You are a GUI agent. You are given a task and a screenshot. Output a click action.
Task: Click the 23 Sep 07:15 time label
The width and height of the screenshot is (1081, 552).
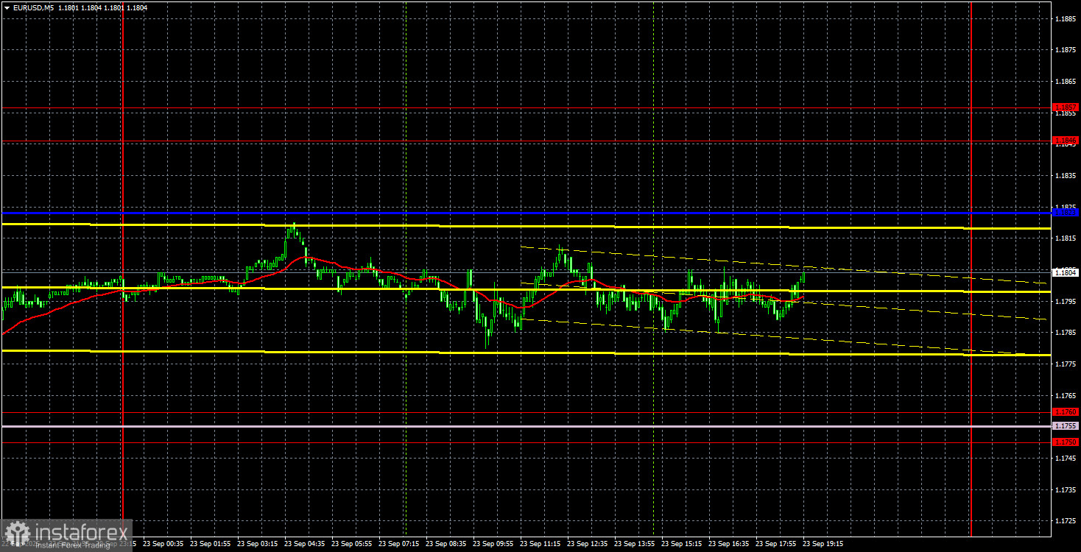click(x=399, y=544)
